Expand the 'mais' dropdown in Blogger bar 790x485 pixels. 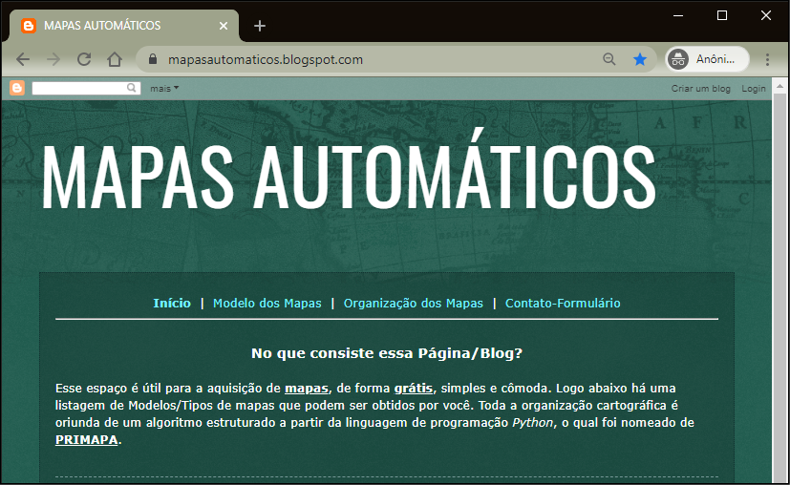tap(164, 89)
